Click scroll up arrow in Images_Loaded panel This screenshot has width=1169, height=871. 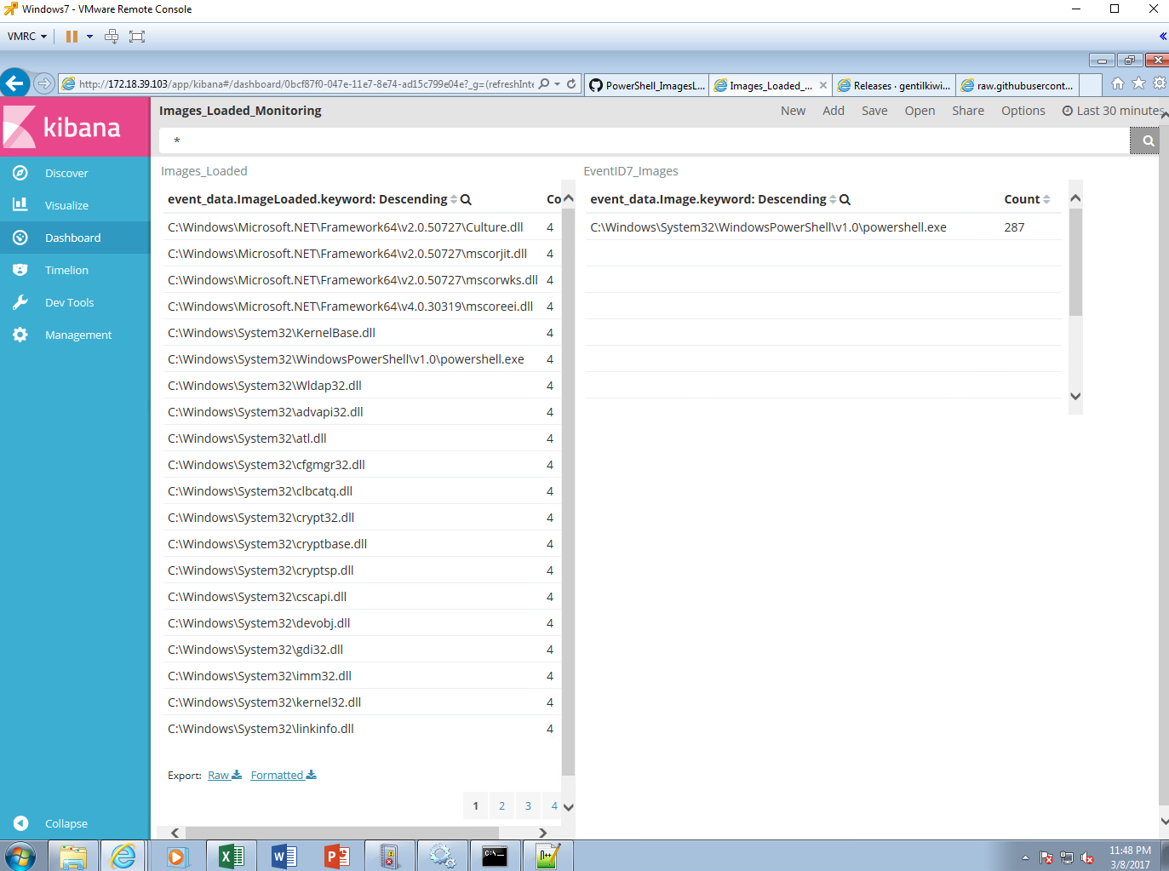pos(569,198)
